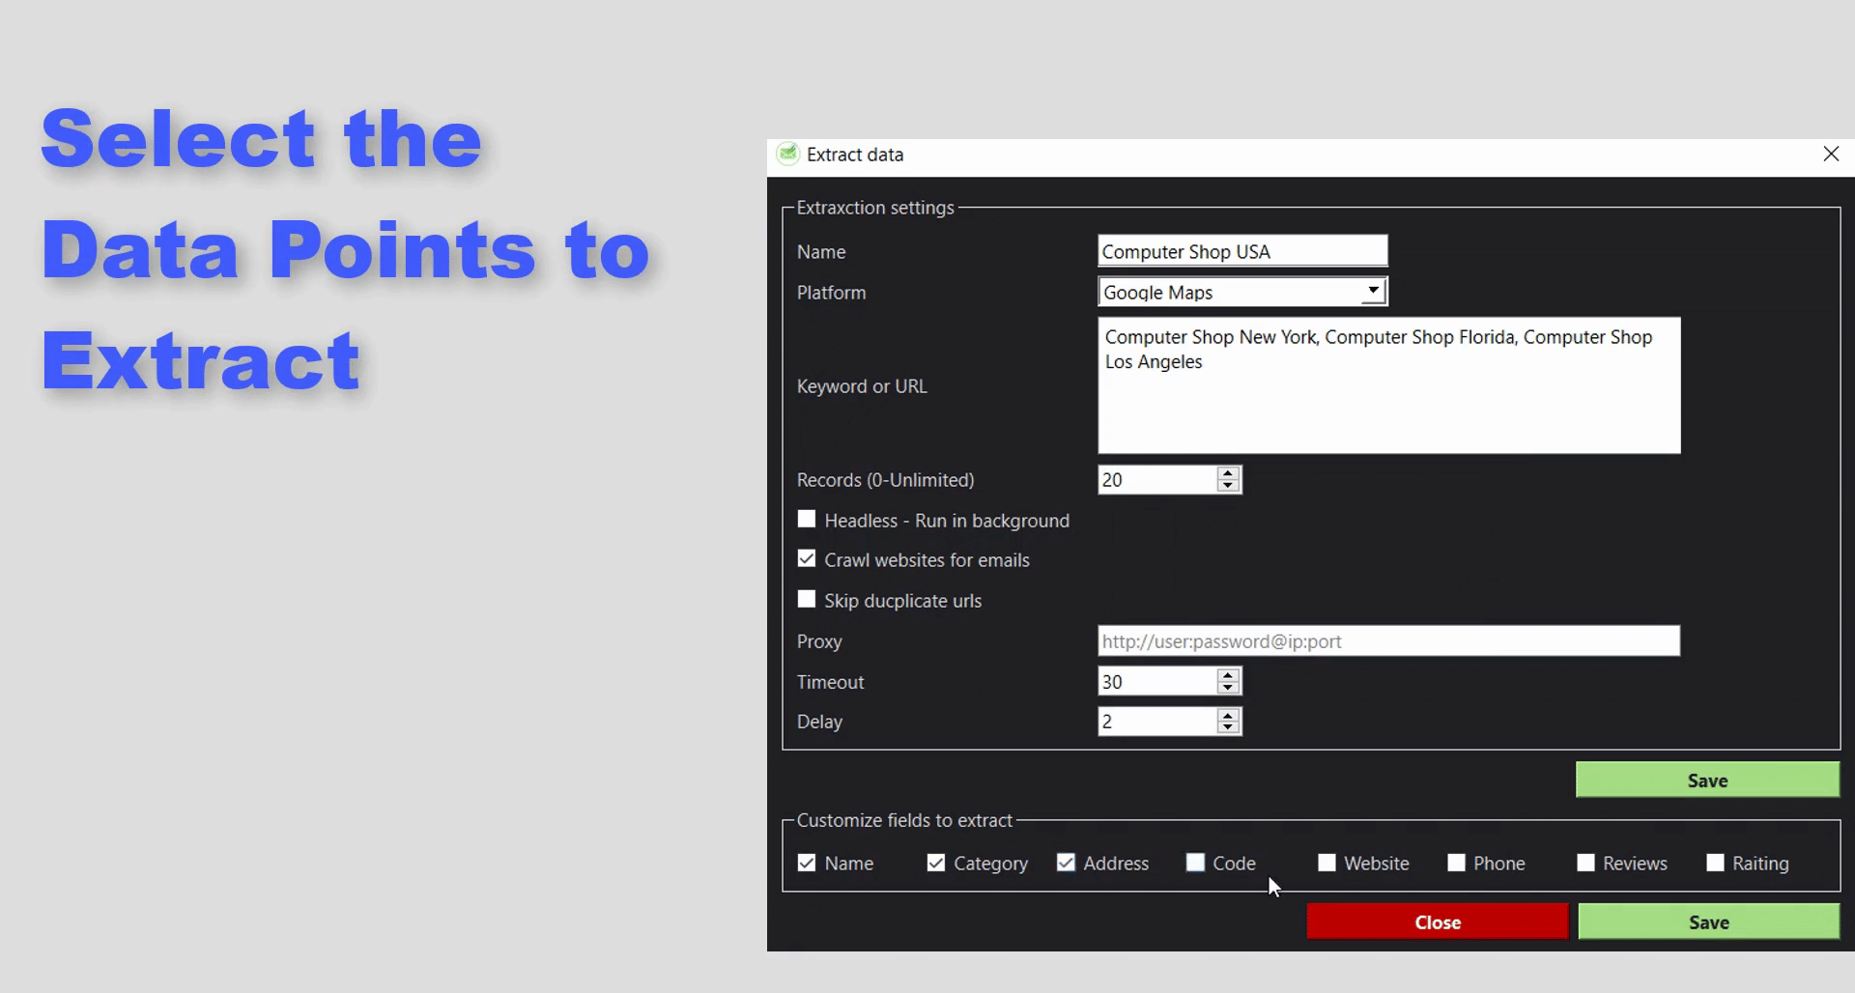Enable the Phone field checkbox
This screenshot has width=1855, height=993.
(1456, 863)
